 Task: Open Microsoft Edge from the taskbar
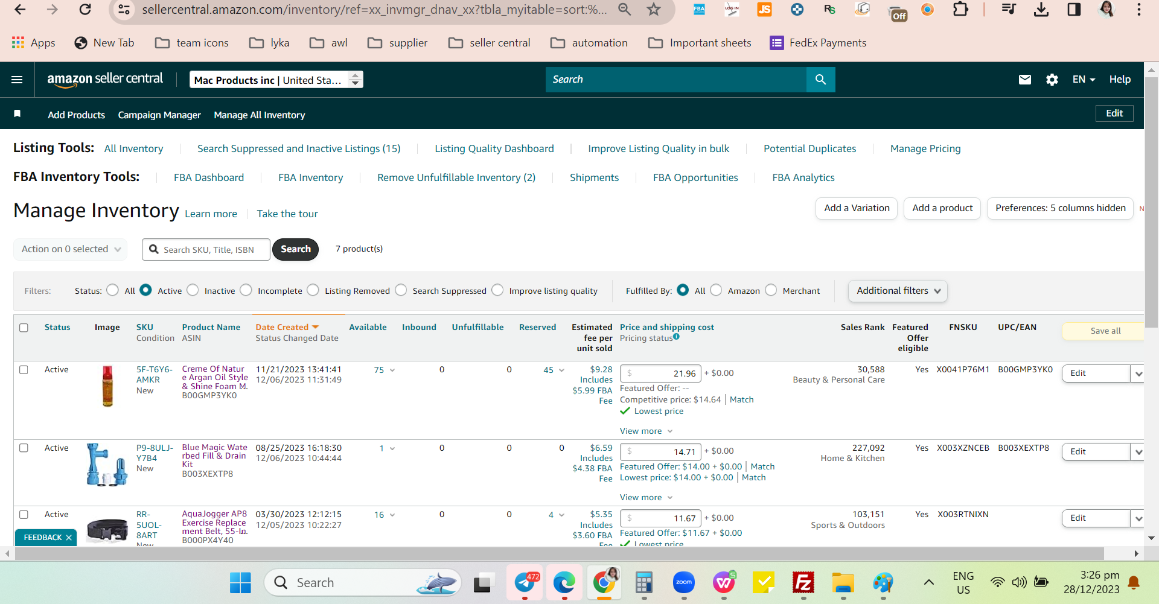[x=564, y=583]
